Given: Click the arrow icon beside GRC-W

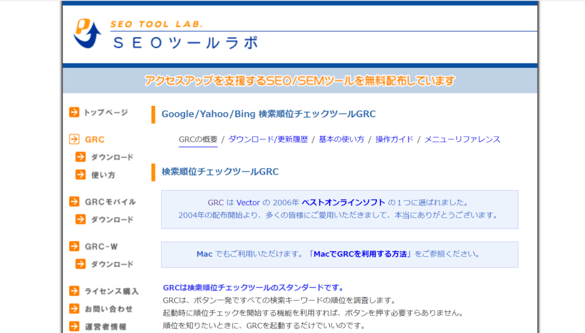Looking at the screenshot, I should (x=74, y=247).
